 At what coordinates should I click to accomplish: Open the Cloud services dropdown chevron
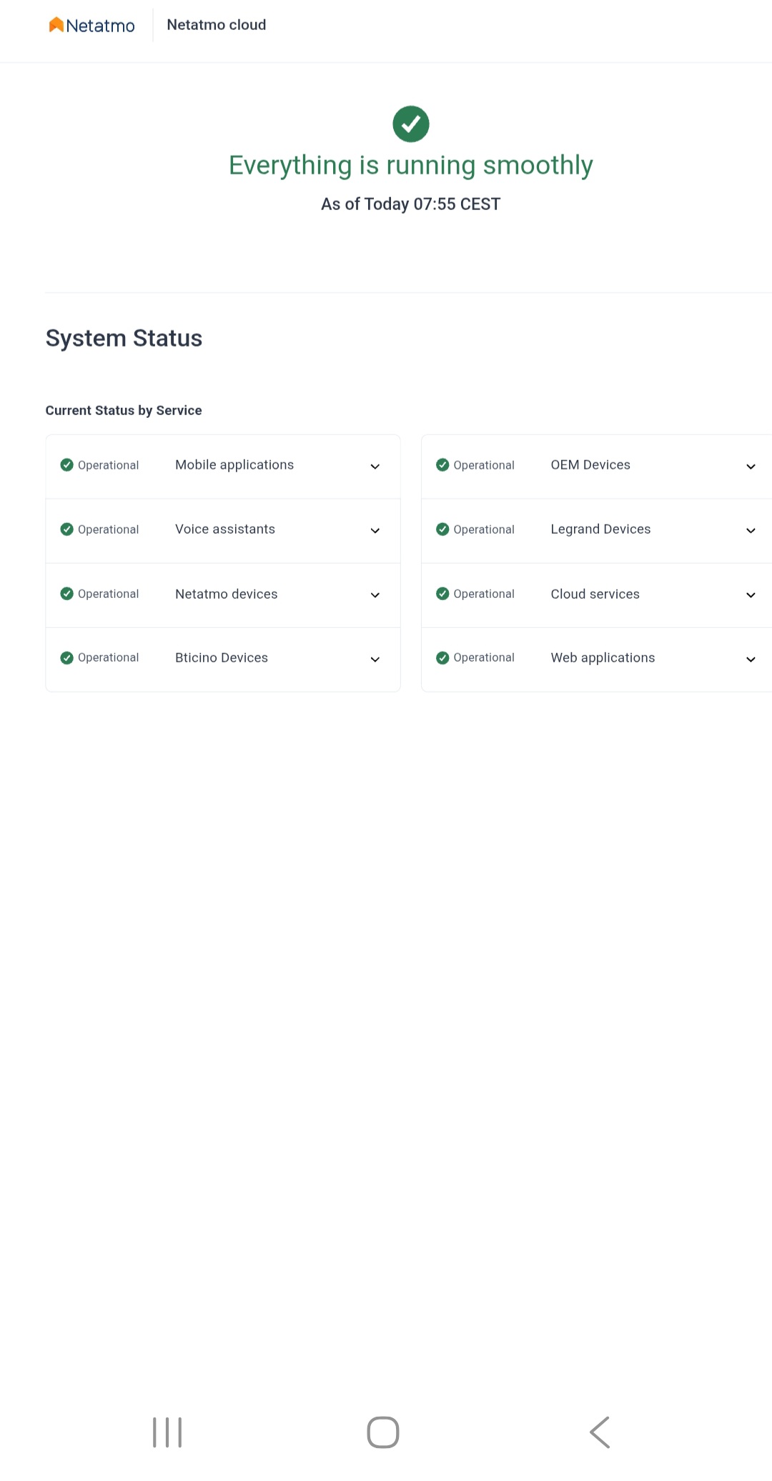[x=751, y=595]
